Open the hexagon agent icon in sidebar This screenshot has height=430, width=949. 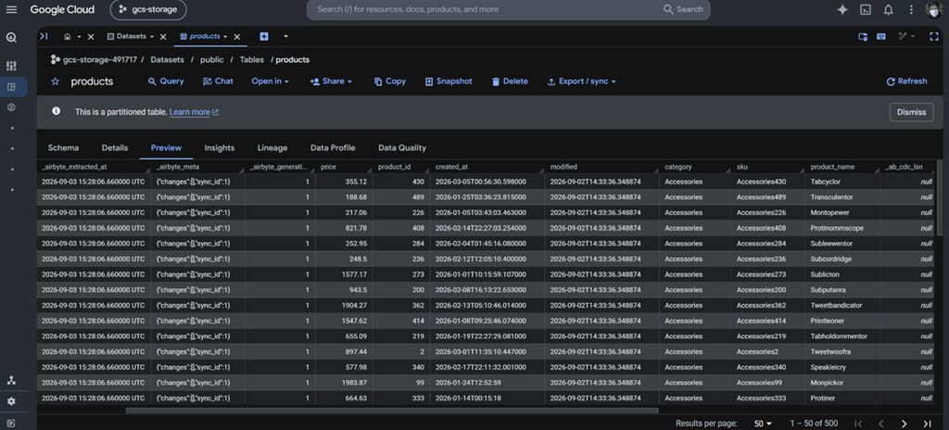(x=11, y=107)
